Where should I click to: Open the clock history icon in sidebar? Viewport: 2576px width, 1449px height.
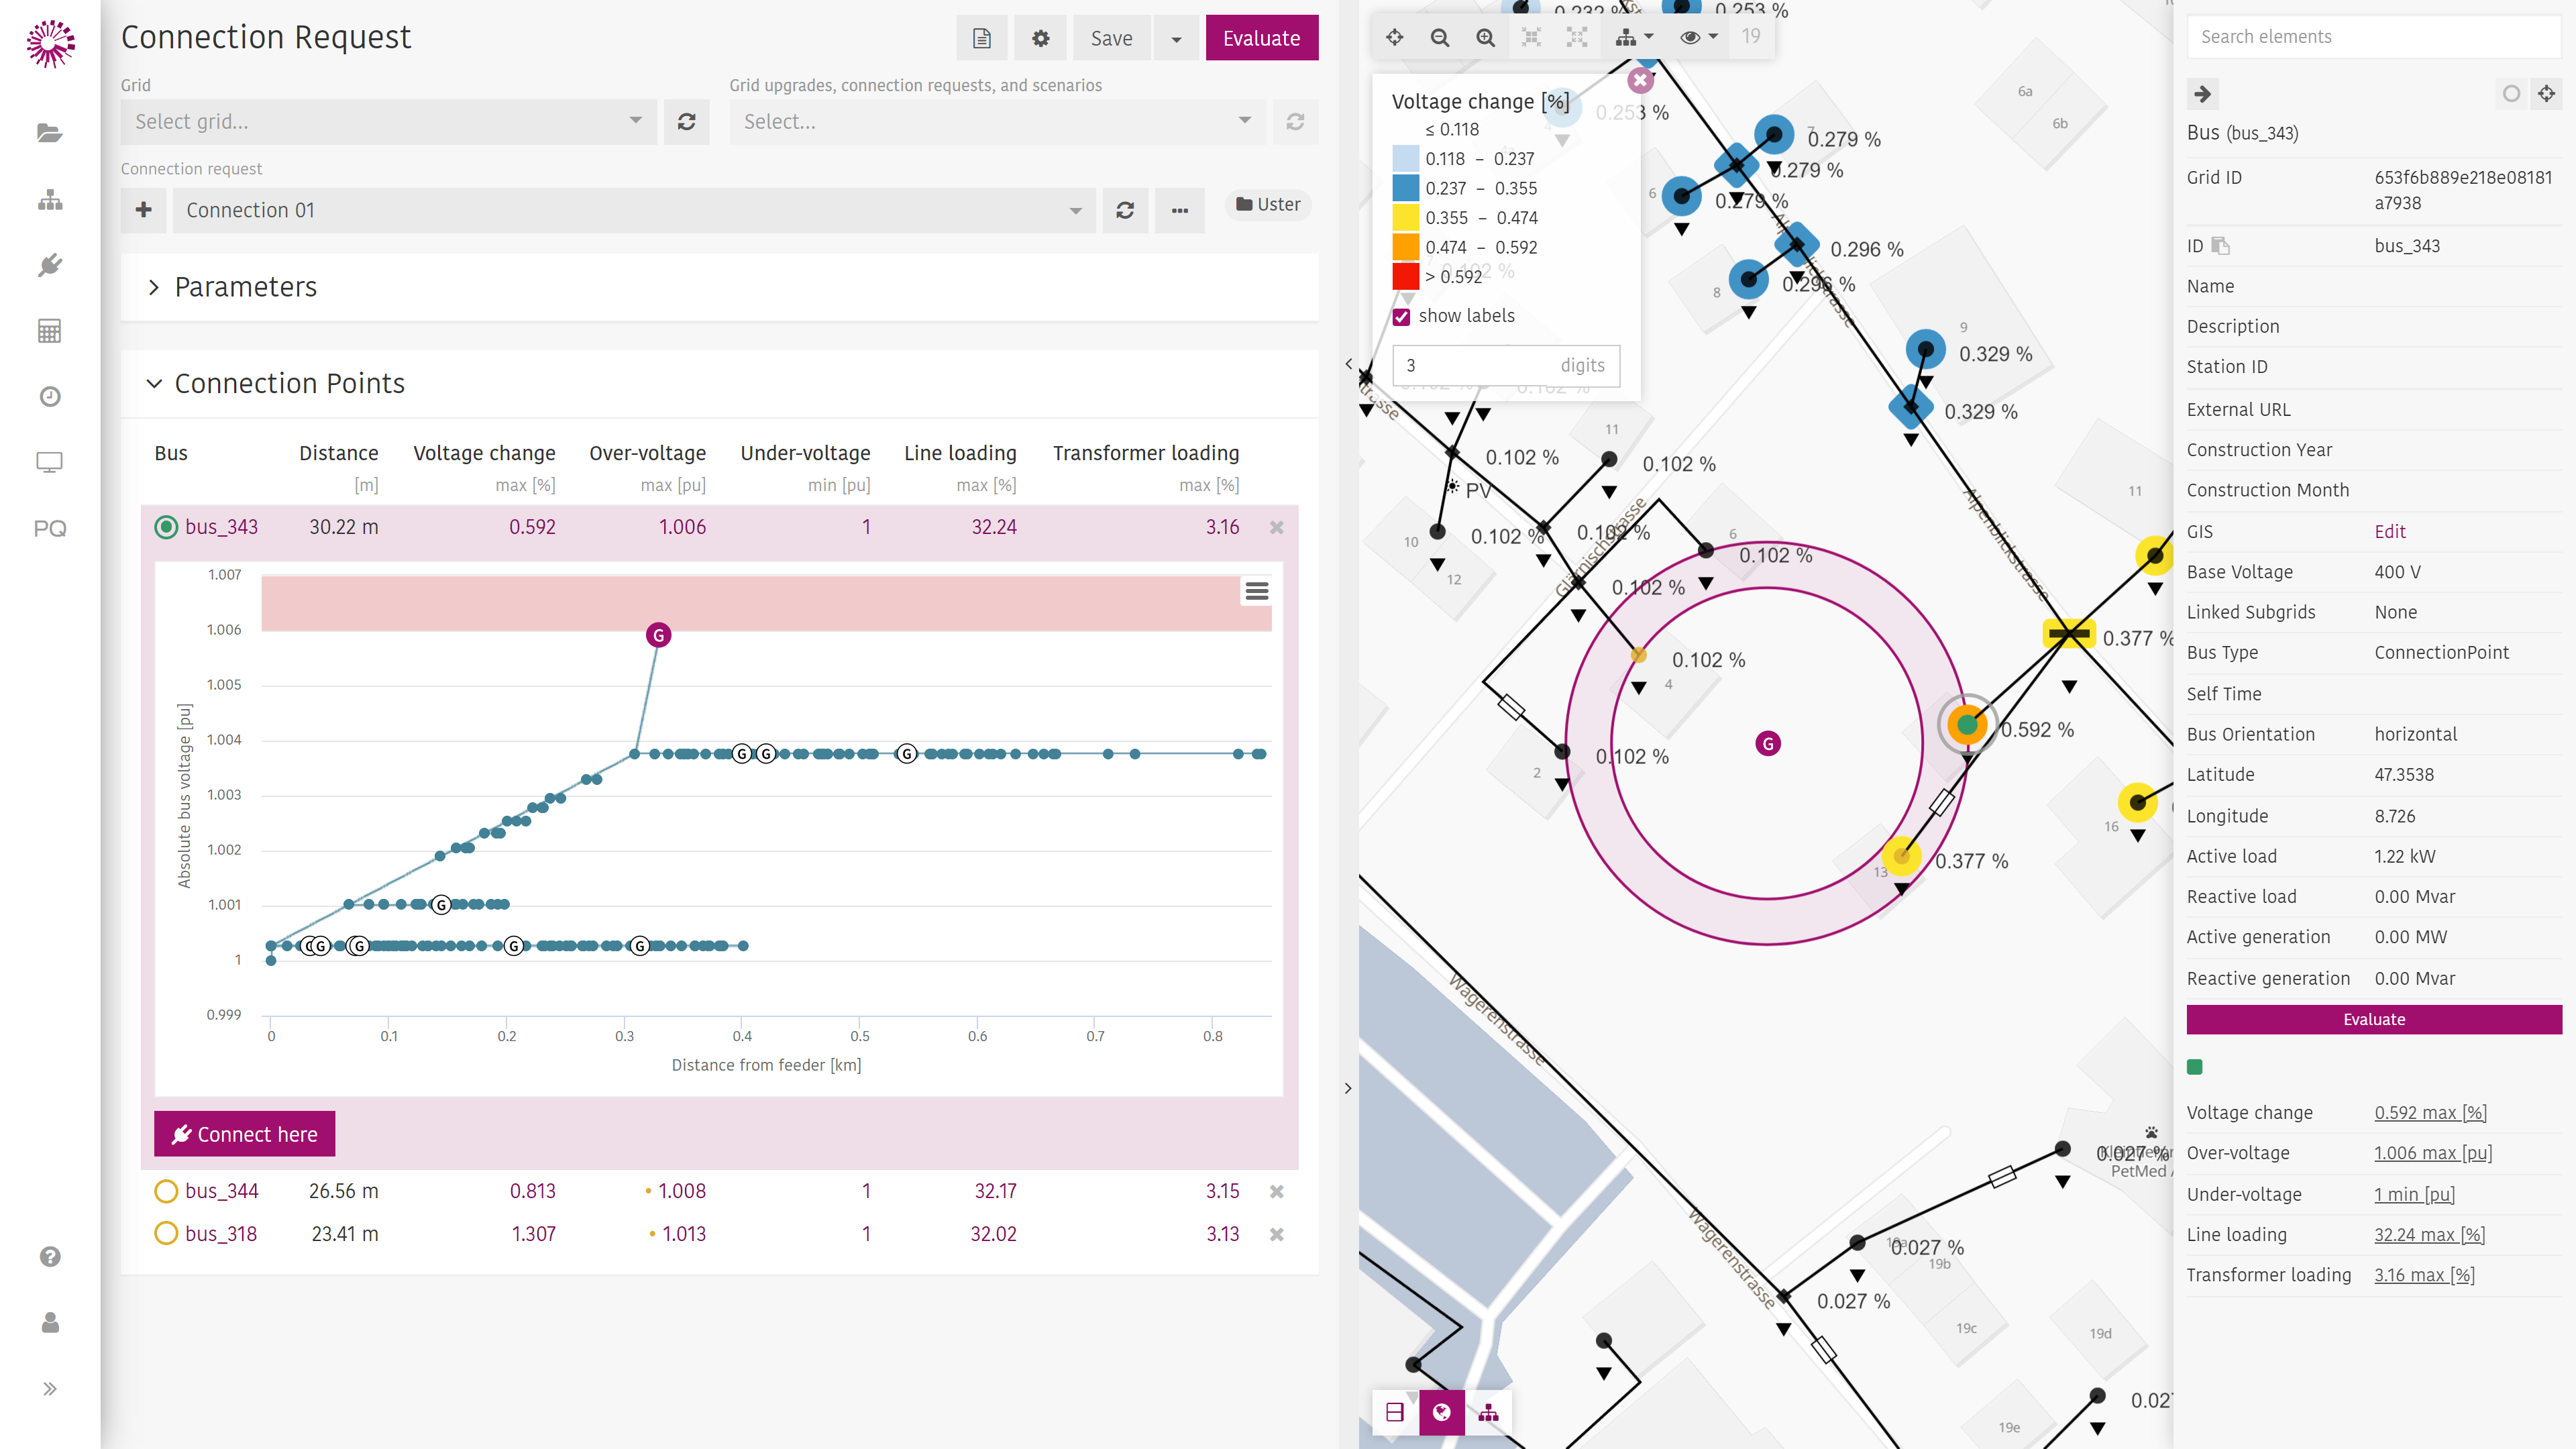(x=50, y=397)
